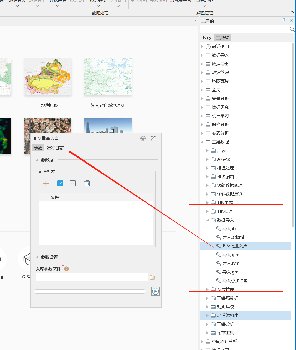Click the run execute play button
Screen dimensions: 296x350
coord(155,291)
